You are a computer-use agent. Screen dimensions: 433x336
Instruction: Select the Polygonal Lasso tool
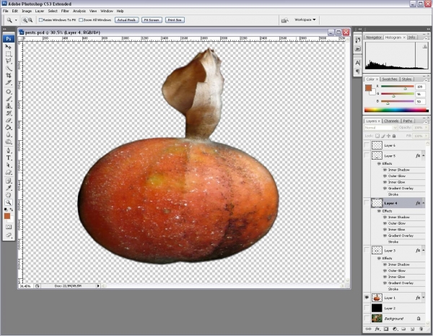click(9, 61)
